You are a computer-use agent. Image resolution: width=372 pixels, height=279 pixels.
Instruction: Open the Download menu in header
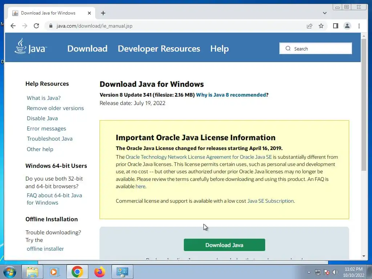pyautogui.click(x=87, y=48)
